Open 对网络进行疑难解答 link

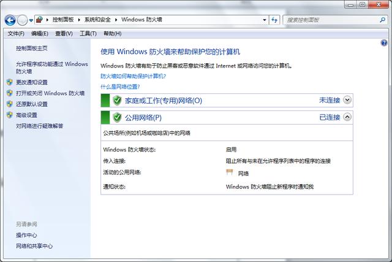(x=39, y=126)
